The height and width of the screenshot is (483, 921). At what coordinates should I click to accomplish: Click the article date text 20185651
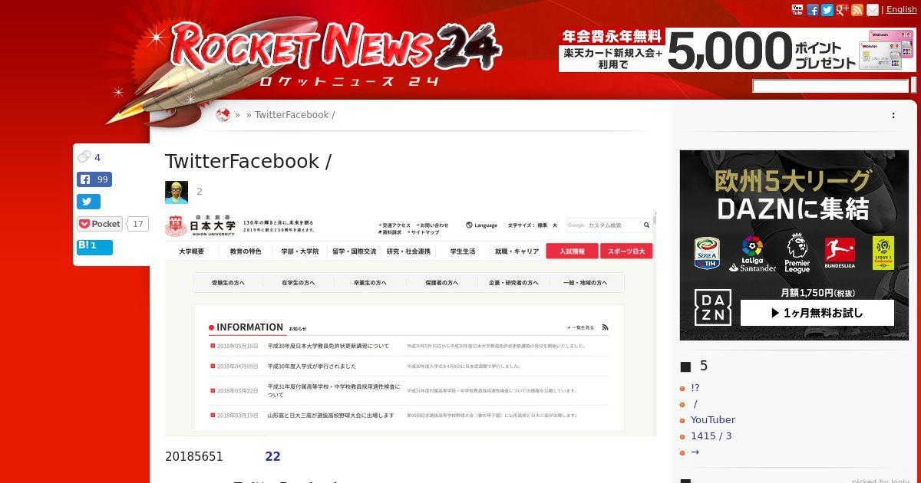coord(194,456)
